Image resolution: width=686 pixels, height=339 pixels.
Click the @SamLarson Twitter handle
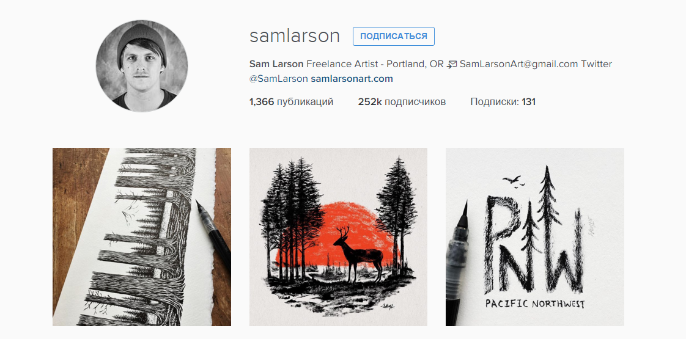pos(279,79)
